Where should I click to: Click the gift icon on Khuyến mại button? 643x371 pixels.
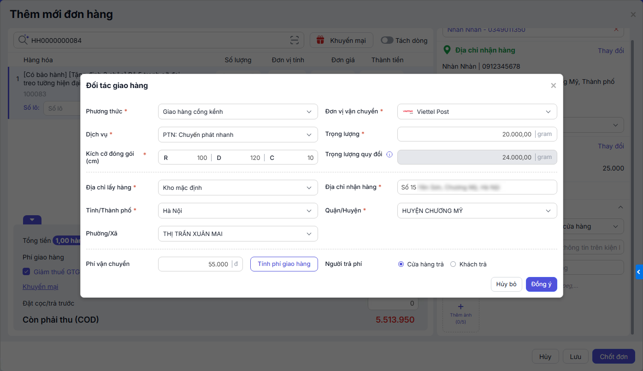[320, 41]
